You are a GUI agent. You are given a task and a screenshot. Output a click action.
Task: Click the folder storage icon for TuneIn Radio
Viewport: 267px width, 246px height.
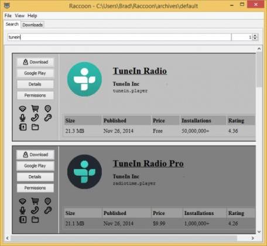point(35,127)
